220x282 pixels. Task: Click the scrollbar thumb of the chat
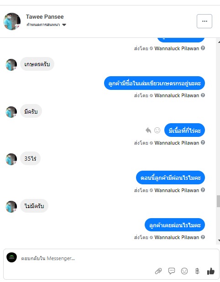[x=218, y=201]
